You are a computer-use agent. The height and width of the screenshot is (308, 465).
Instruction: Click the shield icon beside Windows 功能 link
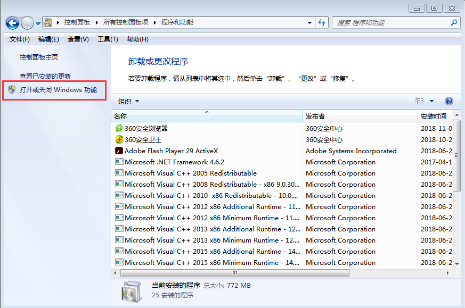point(12,89)
